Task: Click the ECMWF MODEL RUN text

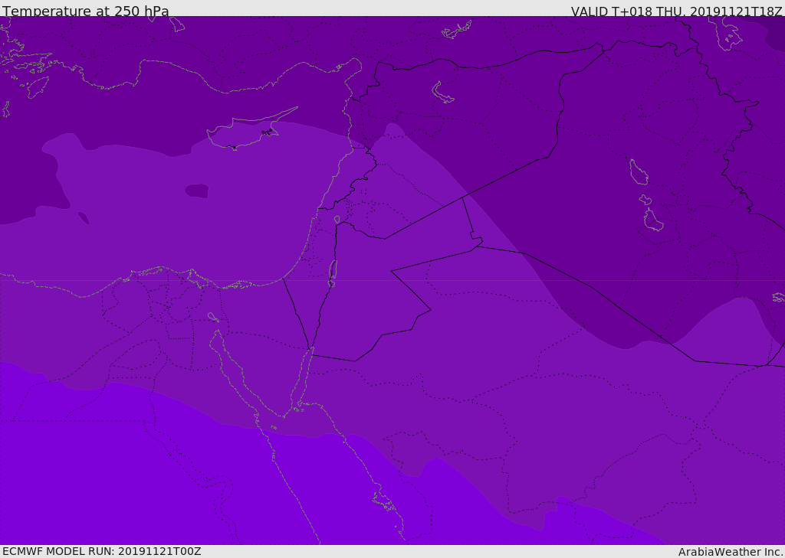Action: point(101,551)
